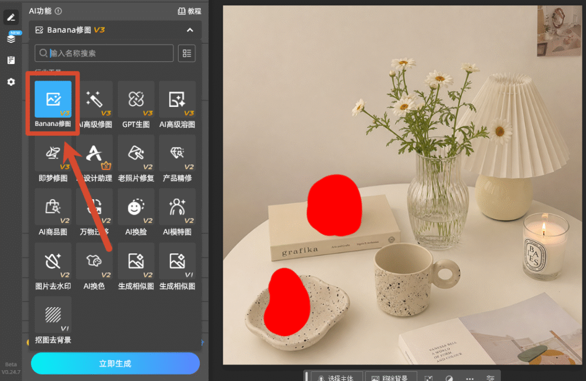Choose the AI高级溶图 tool

(x=177, y=105)
